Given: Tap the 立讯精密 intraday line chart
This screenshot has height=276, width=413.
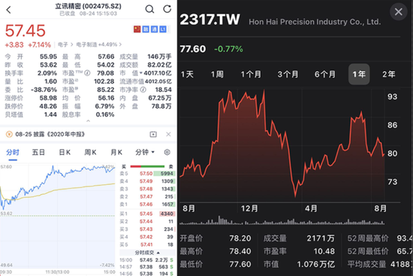Looking at the screenshot, I should 58,217.
